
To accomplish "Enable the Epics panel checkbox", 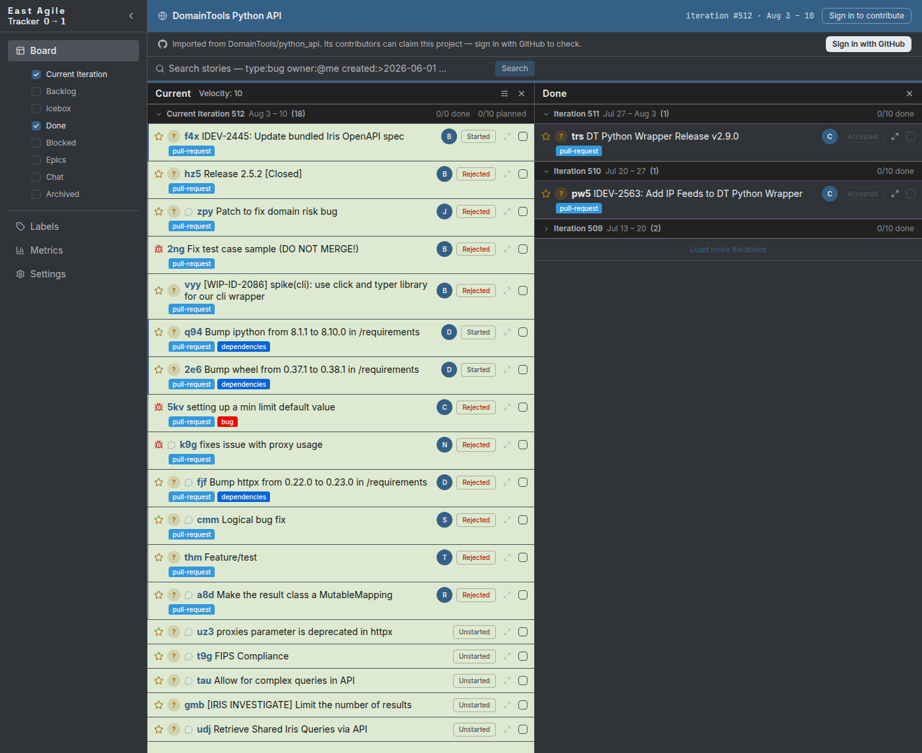I will point(36,160).
